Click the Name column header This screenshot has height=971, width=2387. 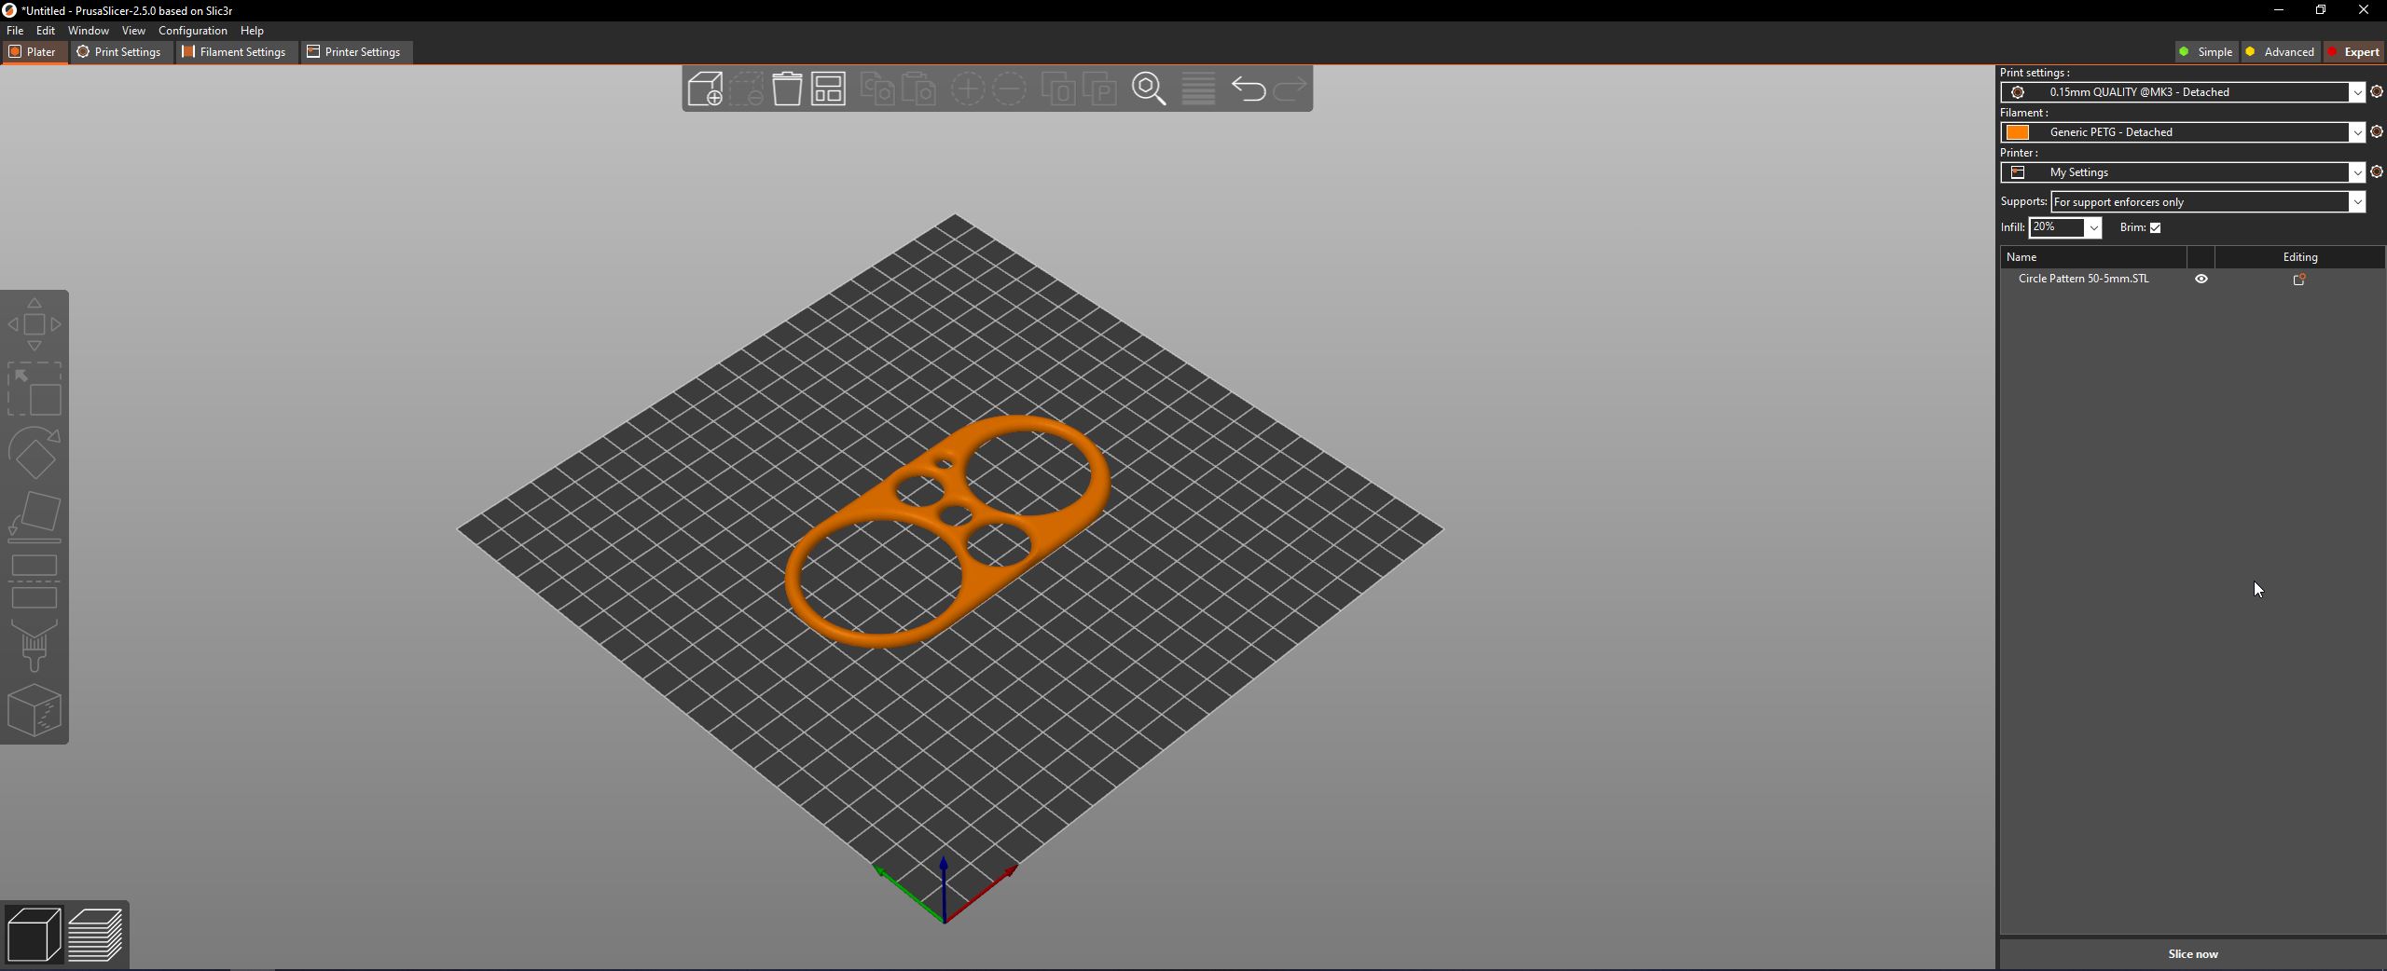pyautogui.click(x=2093, y=257)
